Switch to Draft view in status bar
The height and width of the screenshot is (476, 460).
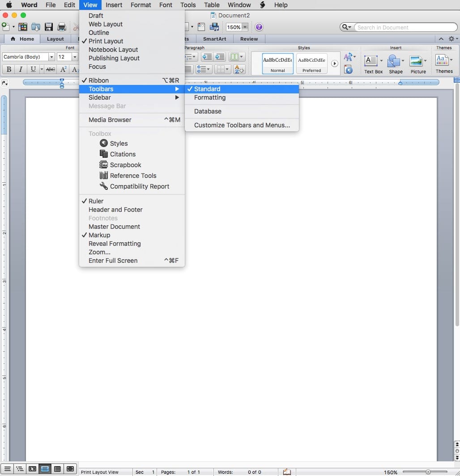point(8,469)
